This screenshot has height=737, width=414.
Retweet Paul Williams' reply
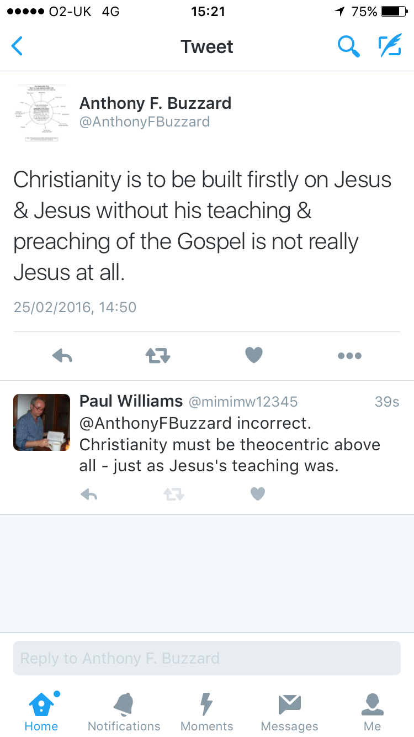(x=173, y=494)
